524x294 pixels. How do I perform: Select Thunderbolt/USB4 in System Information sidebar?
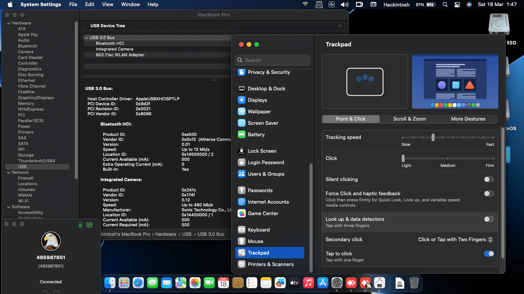point(36,161)
